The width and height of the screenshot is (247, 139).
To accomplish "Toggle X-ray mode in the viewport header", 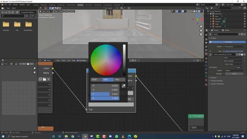I will [x=188, y=11].
